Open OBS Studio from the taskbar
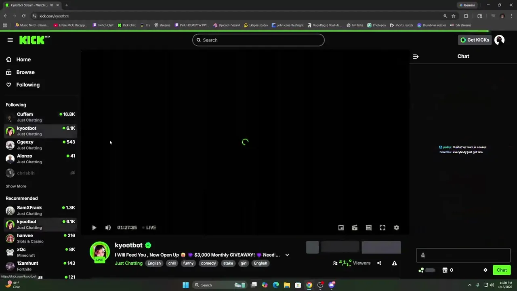The image size is (517, 291). coord(320,285)
